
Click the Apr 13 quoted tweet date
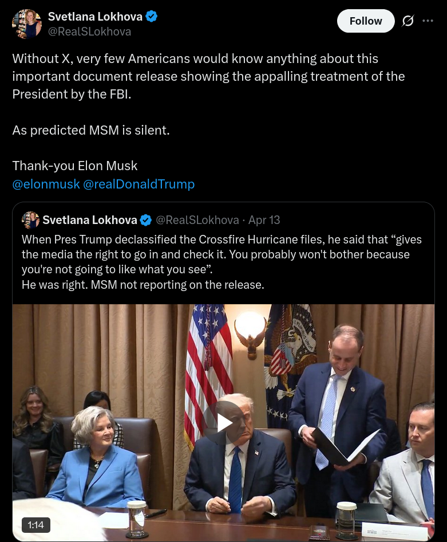(x=264, y=220)
